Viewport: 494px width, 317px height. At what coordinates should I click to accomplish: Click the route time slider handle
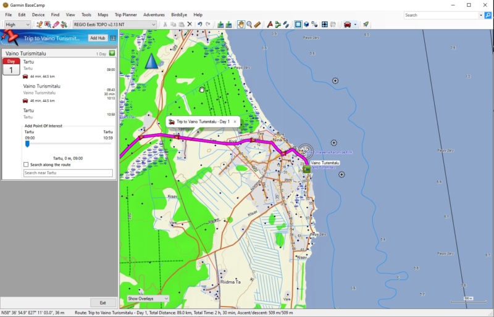coord(27,144)
